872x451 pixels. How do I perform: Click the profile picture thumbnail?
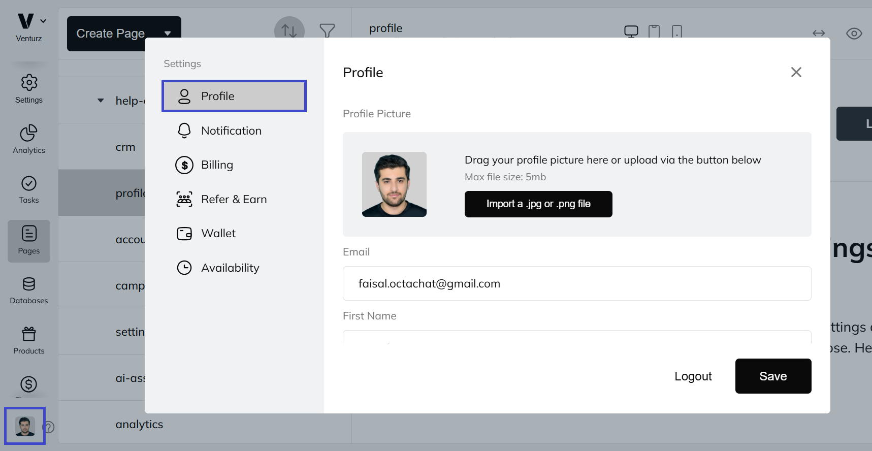394,184
